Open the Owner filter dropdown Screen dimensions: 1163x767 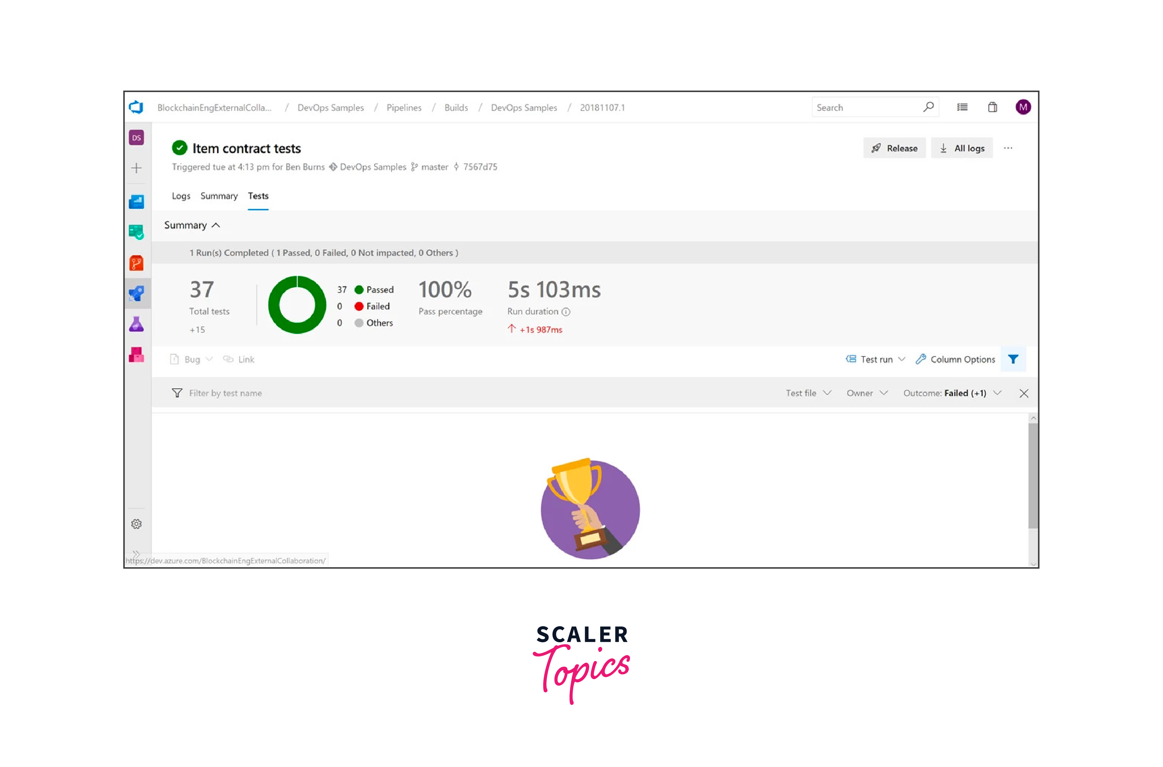coord(867,393)
